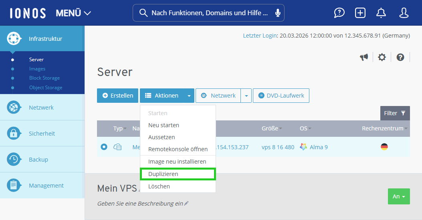Open the Management sidebar section
The height and width of the screenshot is (220, 422).
click(x=42, y=186)
